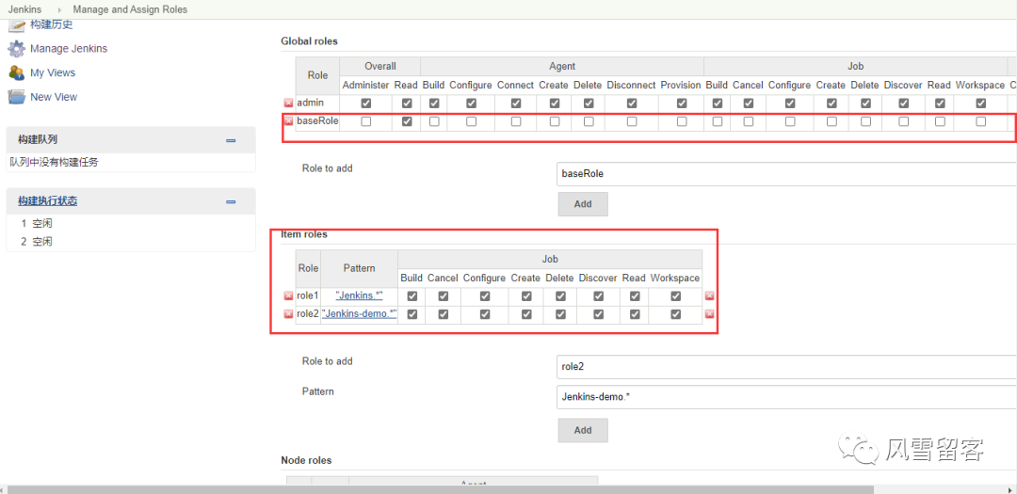This screenshot has width=1017, height=494.
Task: Click the My Views people icon
Action: coord(16,72)
